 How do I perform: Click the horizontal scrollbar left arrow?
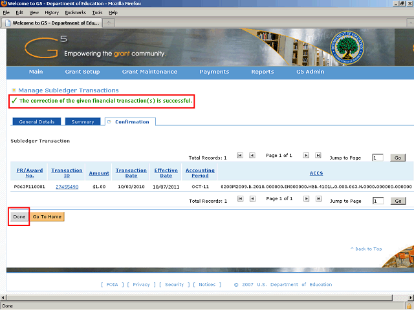coord(3,298)
